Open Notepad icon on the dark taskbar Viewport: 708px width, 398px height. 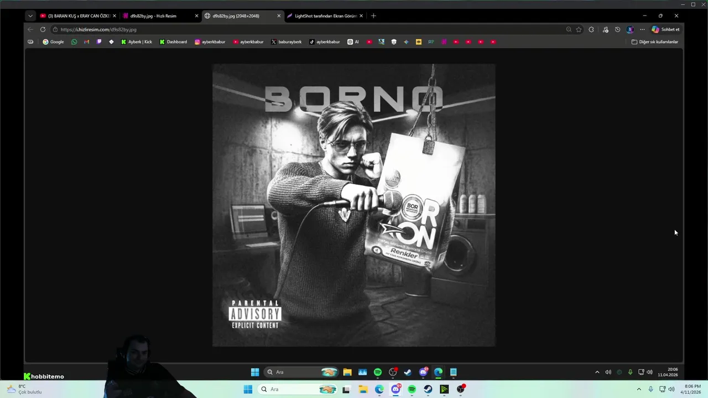[454, 372]
